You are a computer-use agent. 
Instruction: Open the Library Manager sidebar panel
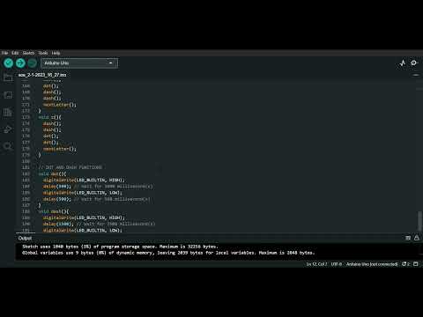(8, 112)
